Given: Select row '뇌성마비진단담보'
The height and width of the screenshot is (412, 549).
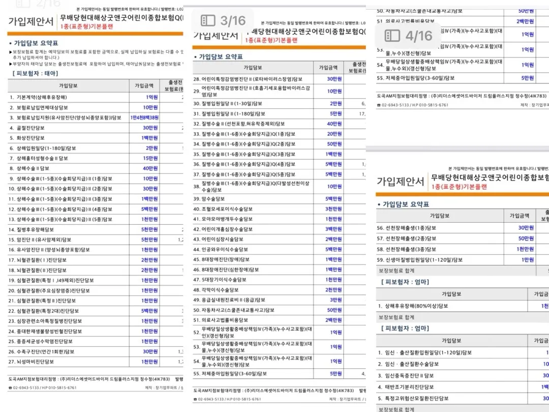Looking at the screenshot, I should point(95,362).
